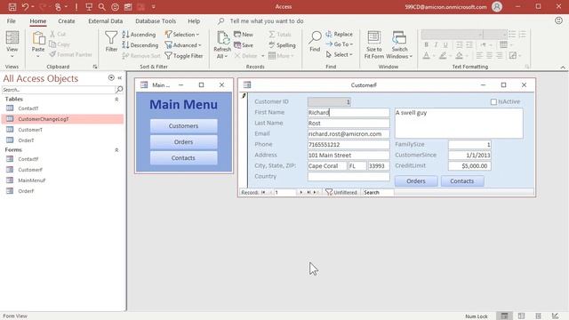Click the Save icon in quick access toolbar
Screen dimensions: 569x320
point(12,6)
